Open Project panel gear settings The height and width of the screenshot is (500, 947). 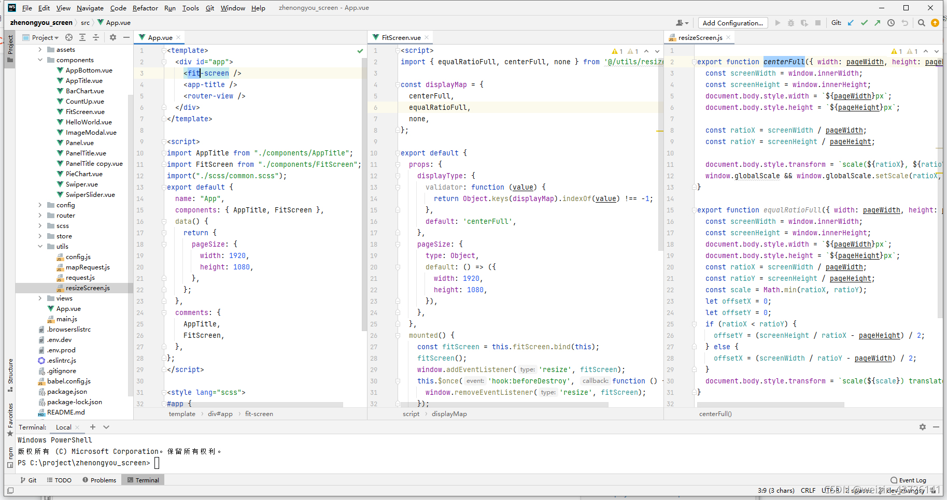click(x=113, y=37)
